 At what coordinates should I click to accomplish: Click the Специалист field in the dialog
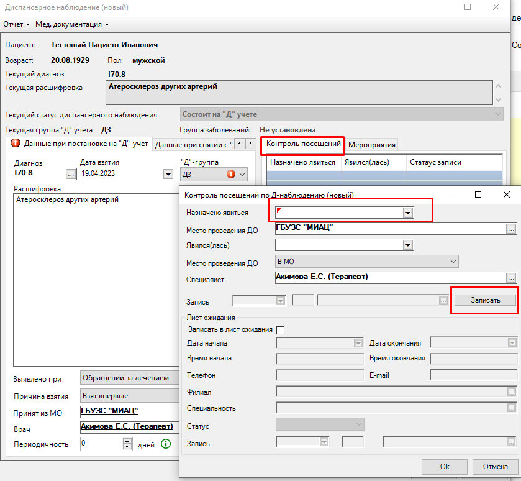391,278
